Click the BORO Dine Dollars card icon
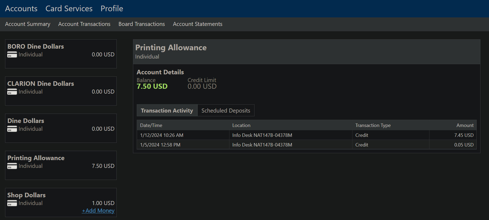Image resolution: width=489 pixels, height=220 pixels. point(12,55)
